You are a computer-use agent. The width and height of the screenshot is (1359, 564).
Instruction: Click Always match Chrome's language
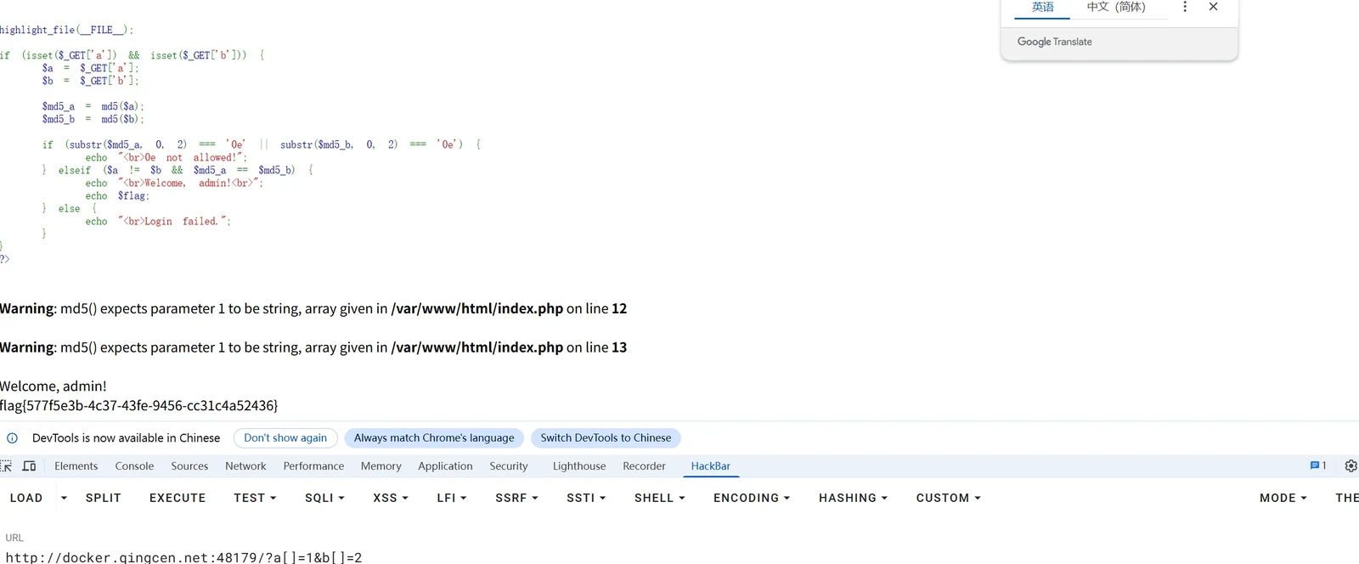click(434, 438)
